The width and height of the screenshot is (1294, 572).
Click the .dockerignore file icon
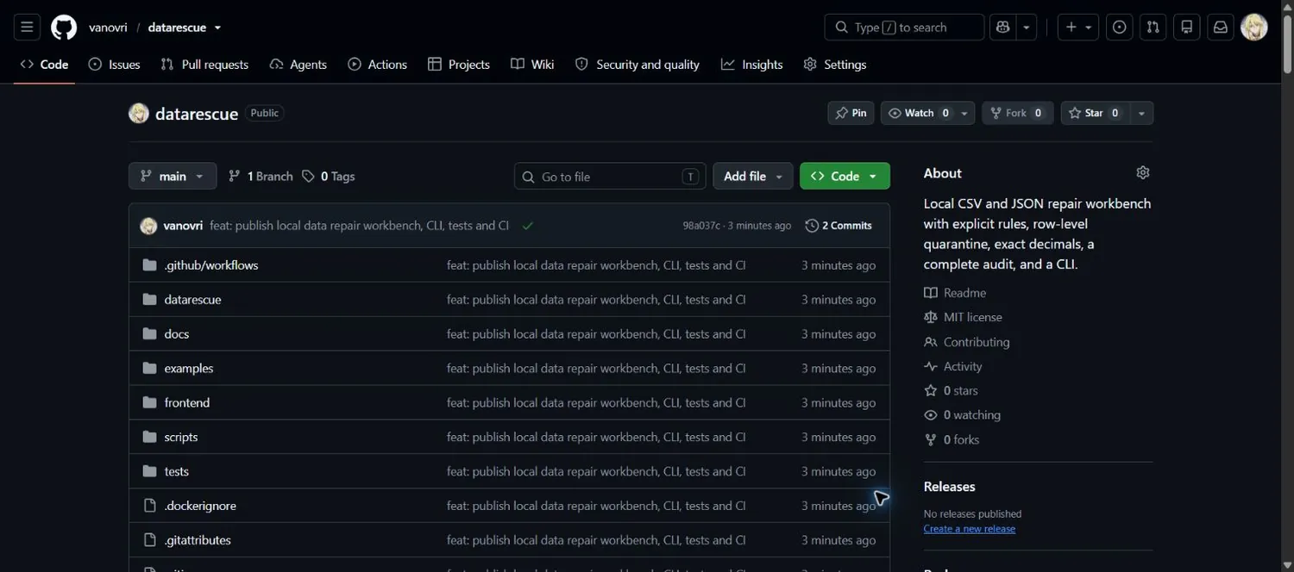click(150, 507)
